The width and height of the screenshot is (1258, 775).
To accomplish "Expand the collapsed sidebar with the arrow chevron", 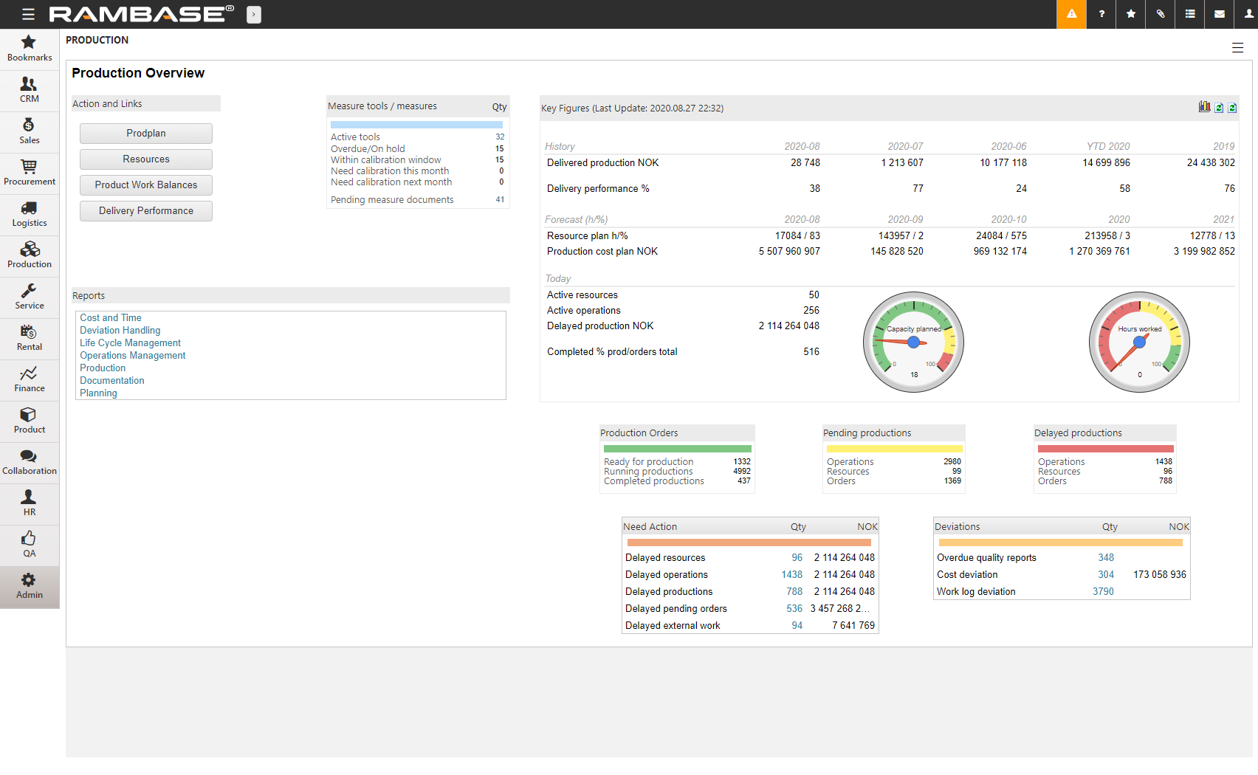I will coord(254,14).
